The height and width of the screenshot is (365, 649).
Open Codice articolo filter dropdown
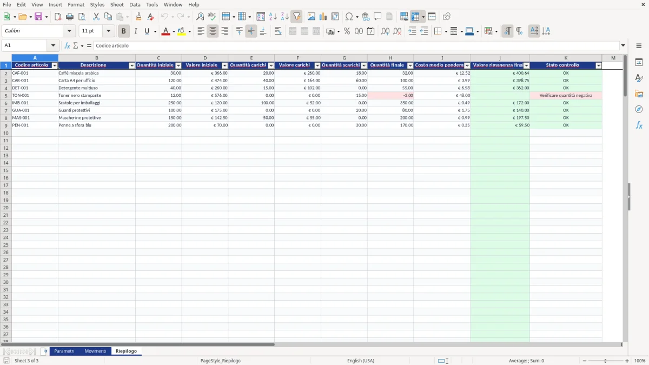(x=55, y=65)
